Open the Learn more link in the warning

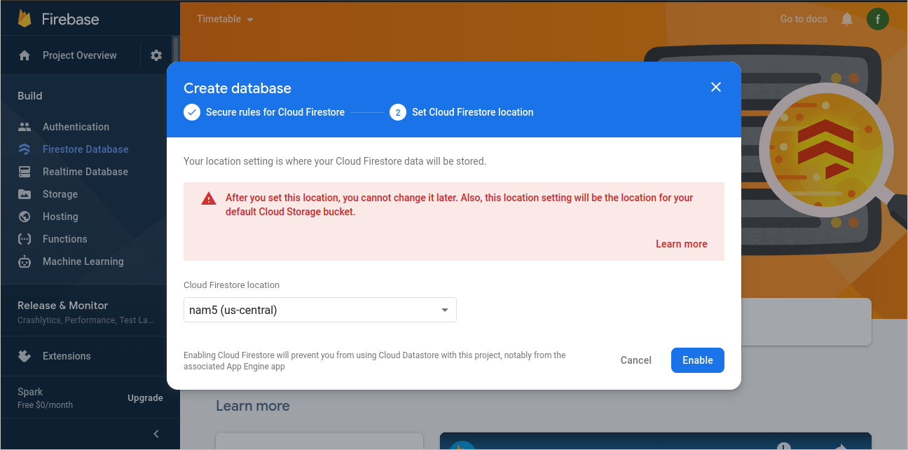click(x=682, y=244)
